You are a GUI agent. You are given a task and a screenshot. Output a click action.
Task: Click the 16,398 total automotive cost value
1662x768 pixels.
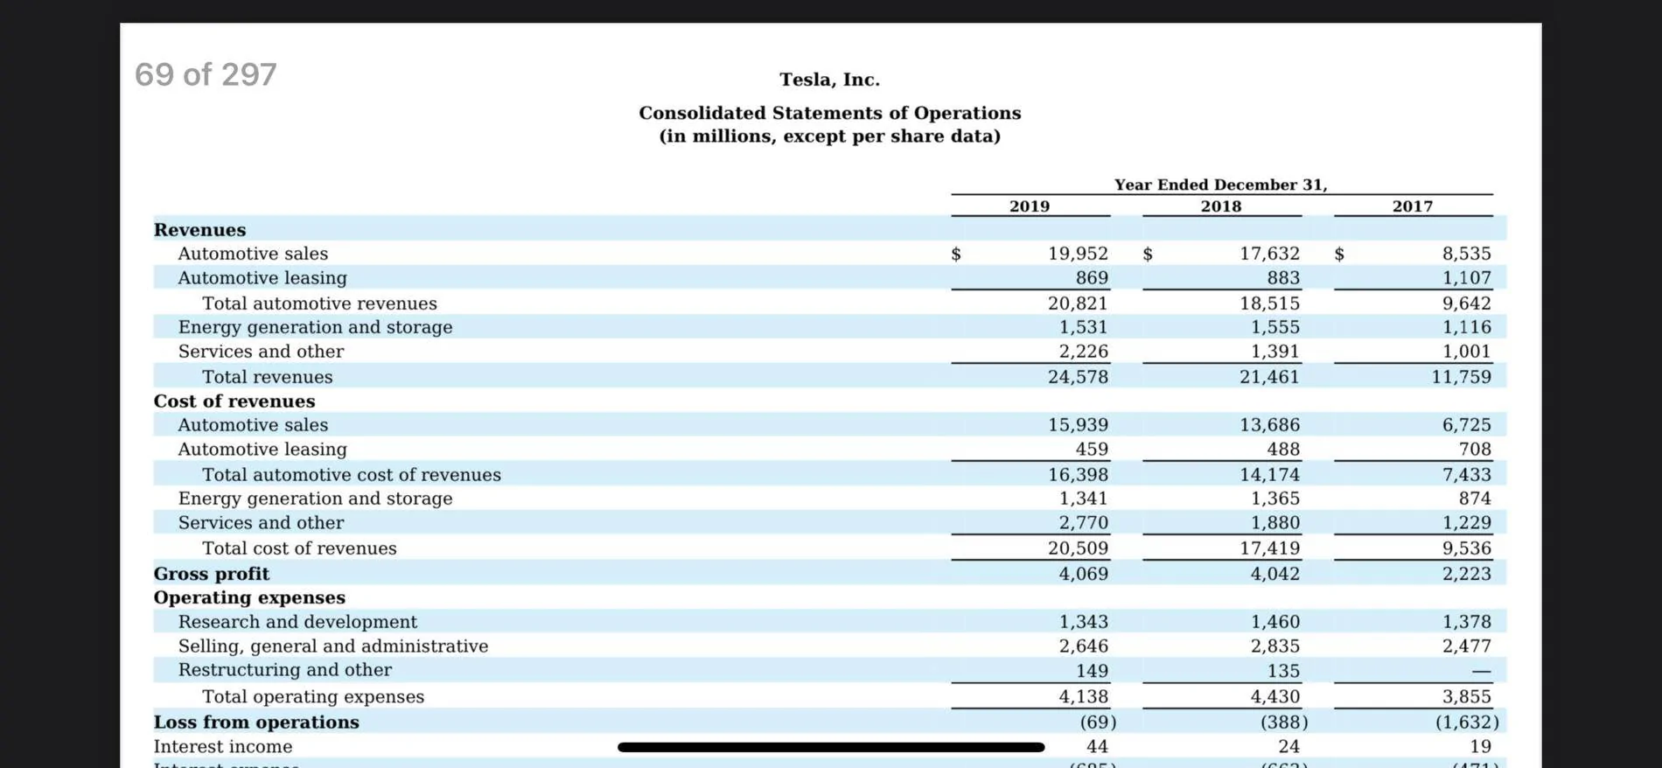pyautogui.click(x=1078, y=475)
